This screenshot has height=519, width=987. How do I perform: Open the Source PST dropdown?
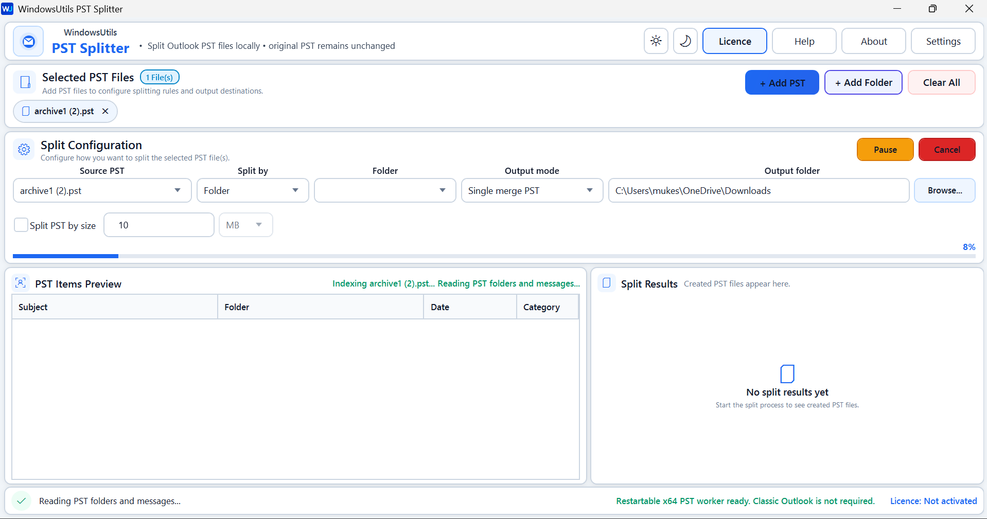click(x=102, y=190)
